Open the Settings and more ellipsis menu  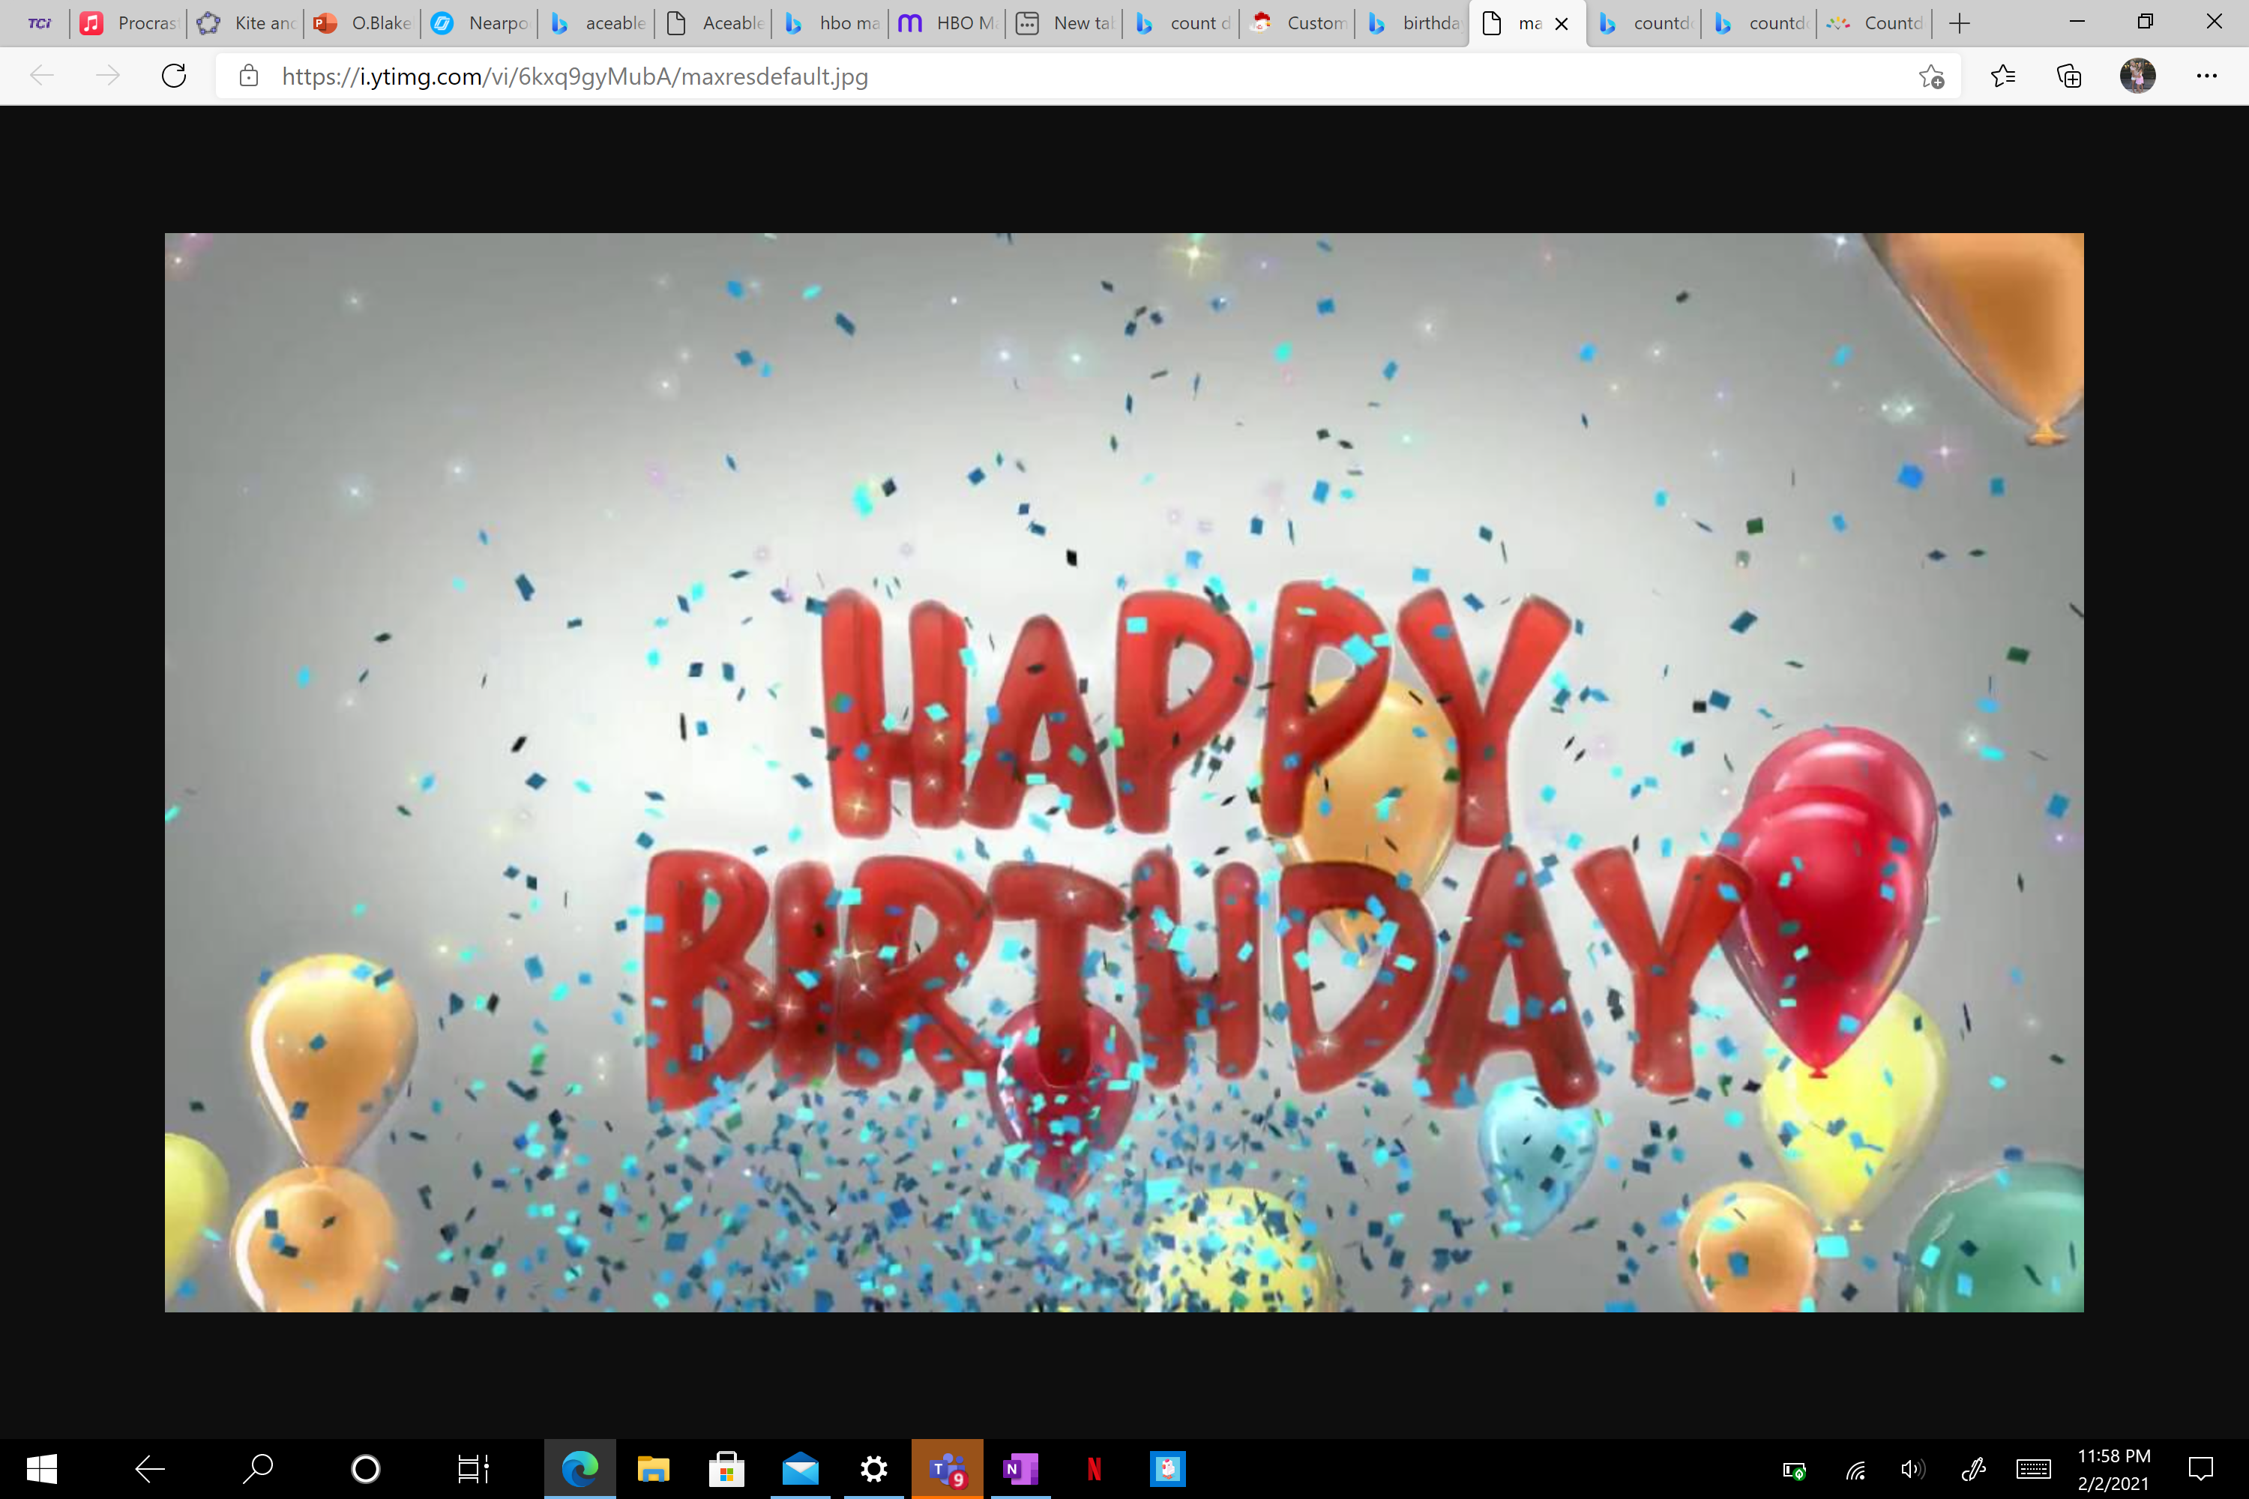[2206, 76]
